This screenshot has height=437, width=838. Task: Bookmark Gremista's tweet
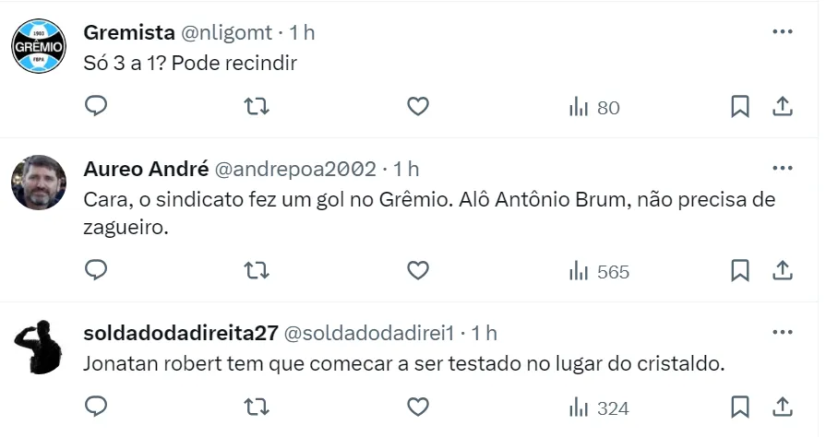click(x=740, y=107)
